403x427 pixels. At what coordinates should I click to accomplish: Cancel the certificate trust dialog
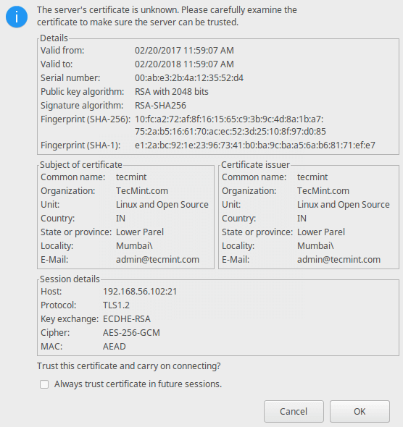294,411
